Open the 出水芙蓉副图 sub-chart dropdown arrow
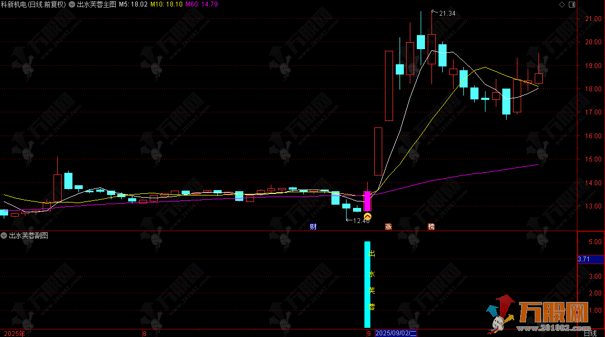Viewport: 605px width, 337px height. [x=4, y=235]
